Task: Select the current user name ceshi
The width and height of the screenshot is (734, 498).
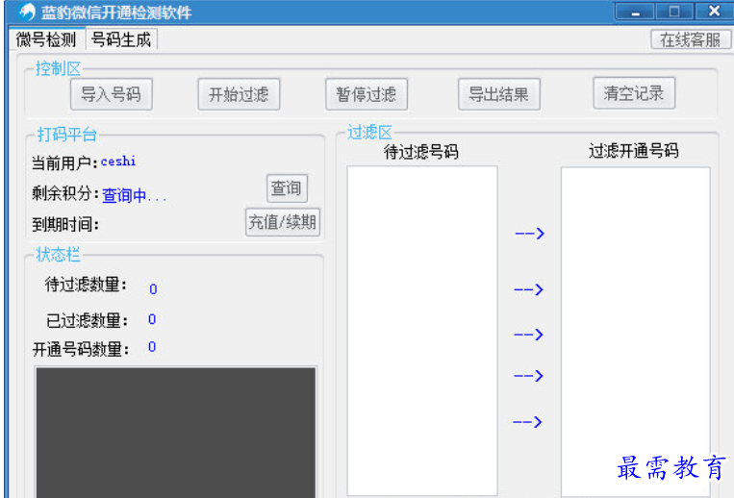Action: coord(118,162)
